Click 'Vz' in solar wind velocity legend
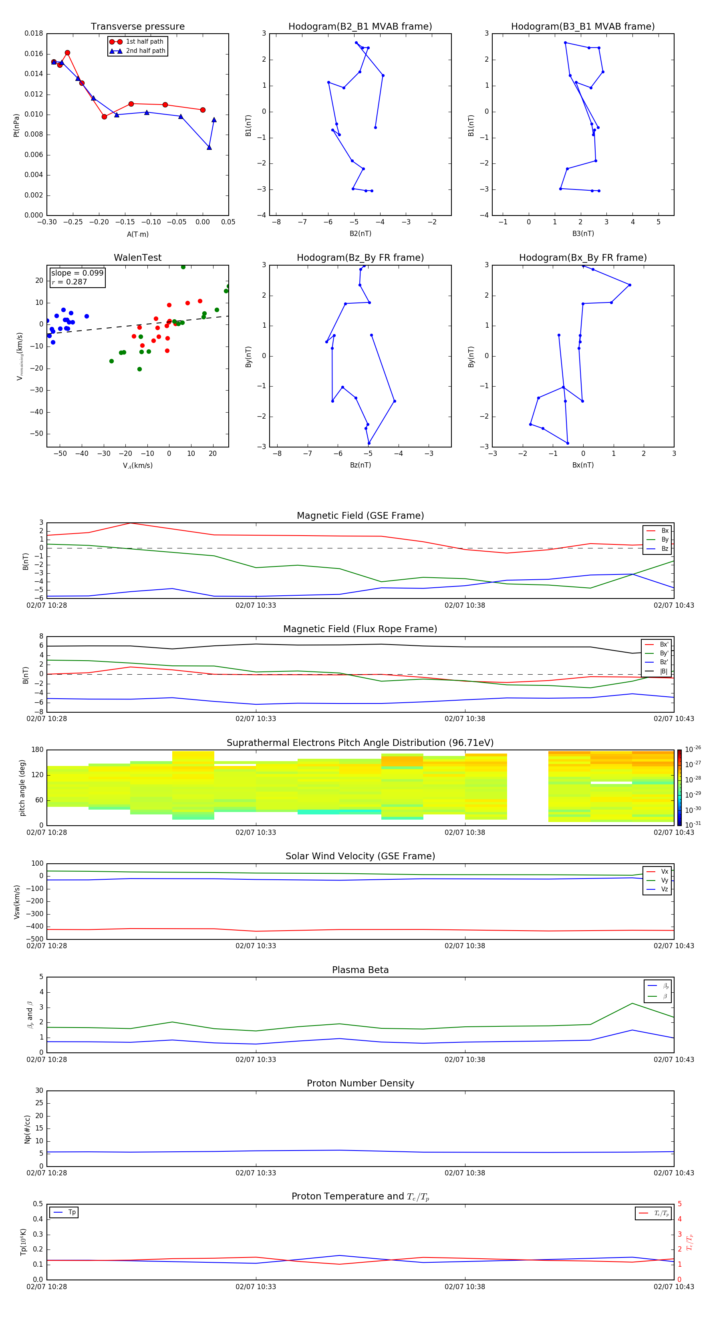 (665, 889)
